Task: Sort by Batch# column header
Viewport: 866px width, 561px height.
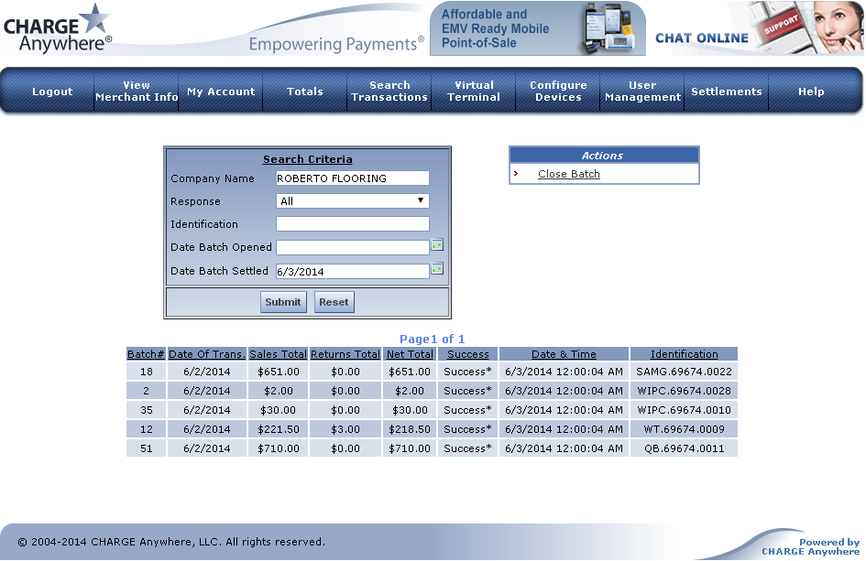Action: pyautogui.click(x=146, y=354)
